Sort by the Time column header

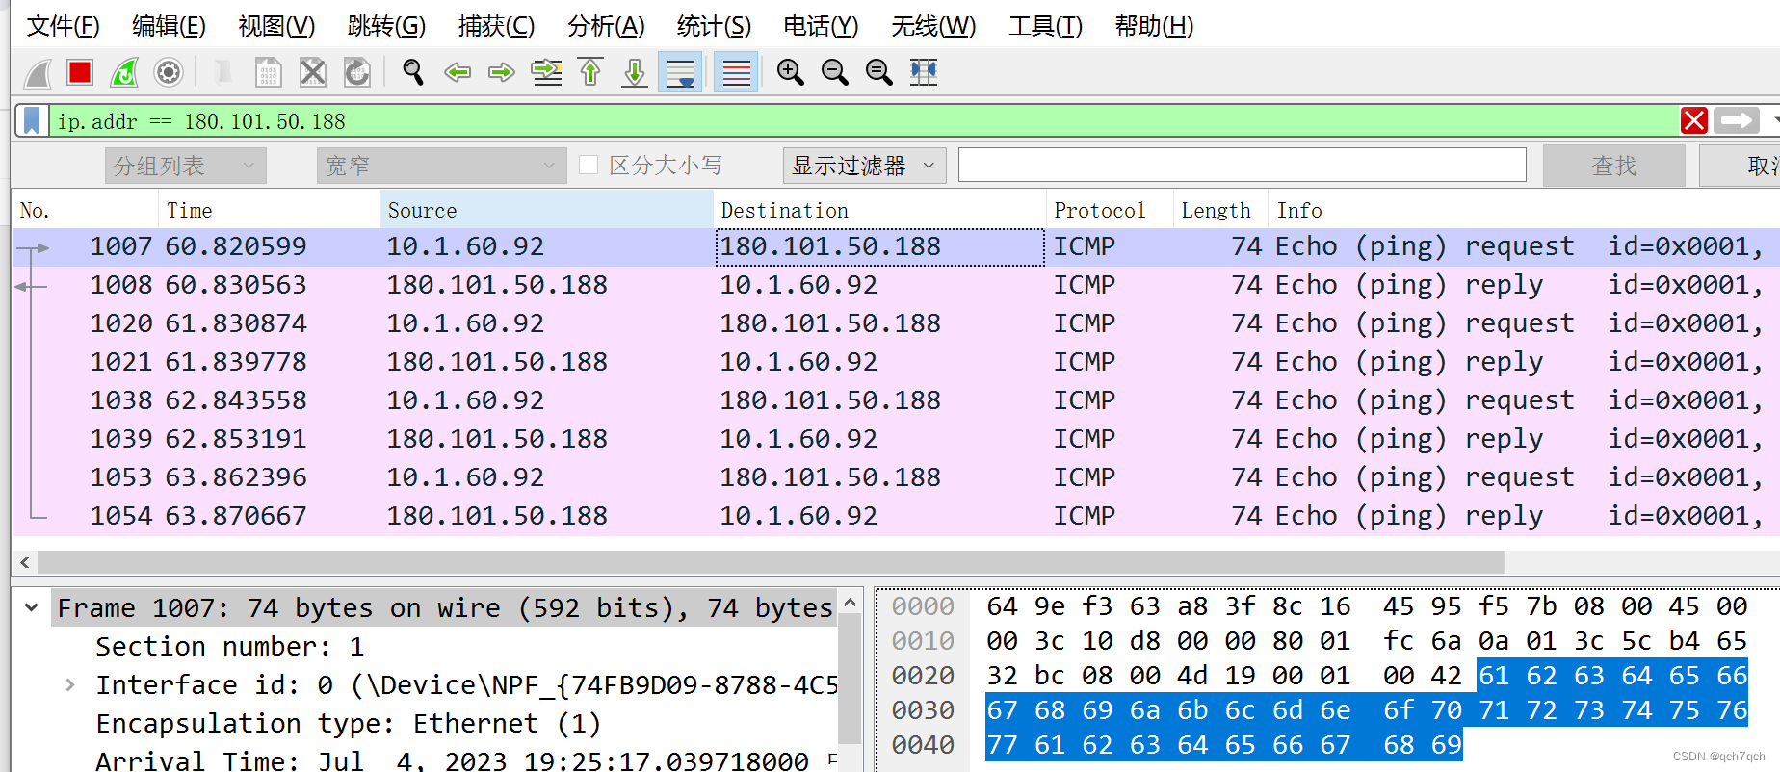[269, 210]
